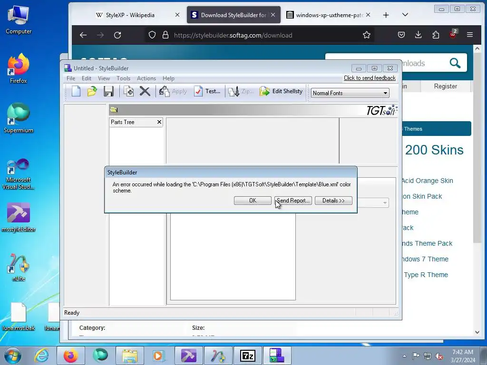Click the webpage scrollbar down arrow

(x=477, y=332)
